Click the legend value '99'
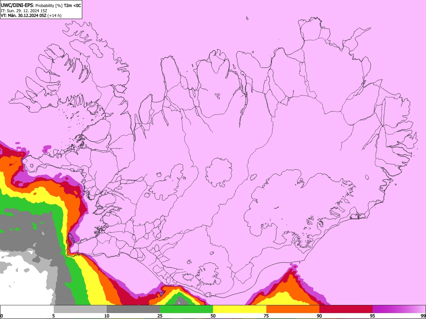Image resolution: width=426 pixels, height=319 pixels. pyautogui.click(x=423, y=316)
